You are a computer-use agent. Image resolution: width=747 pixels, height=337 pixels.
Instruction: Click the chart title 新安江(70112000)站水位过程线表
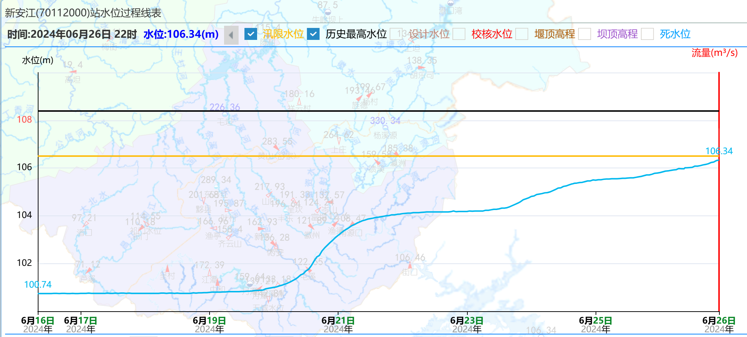coord(83,13)
